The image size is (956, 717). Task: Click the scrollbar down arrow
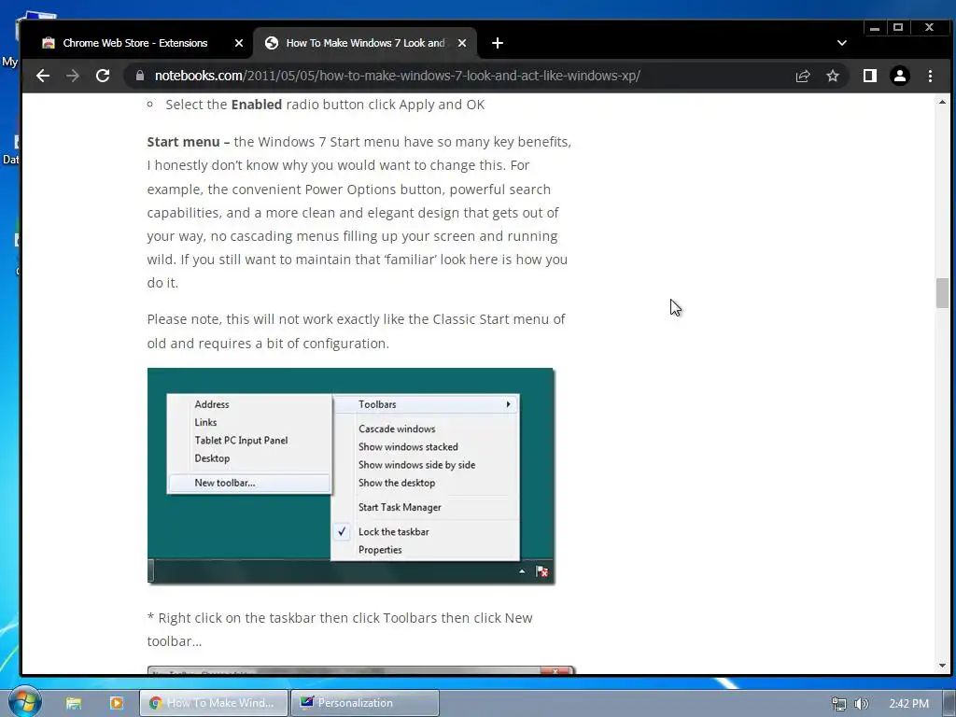[x=943, y=666]
